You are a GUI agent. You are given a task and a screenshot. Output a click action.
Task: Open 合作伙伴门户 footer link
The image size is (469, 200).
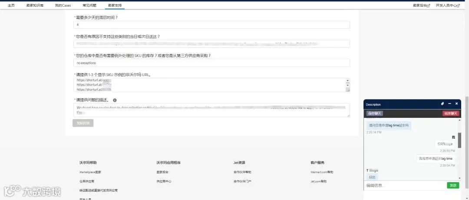pos(242,181)
